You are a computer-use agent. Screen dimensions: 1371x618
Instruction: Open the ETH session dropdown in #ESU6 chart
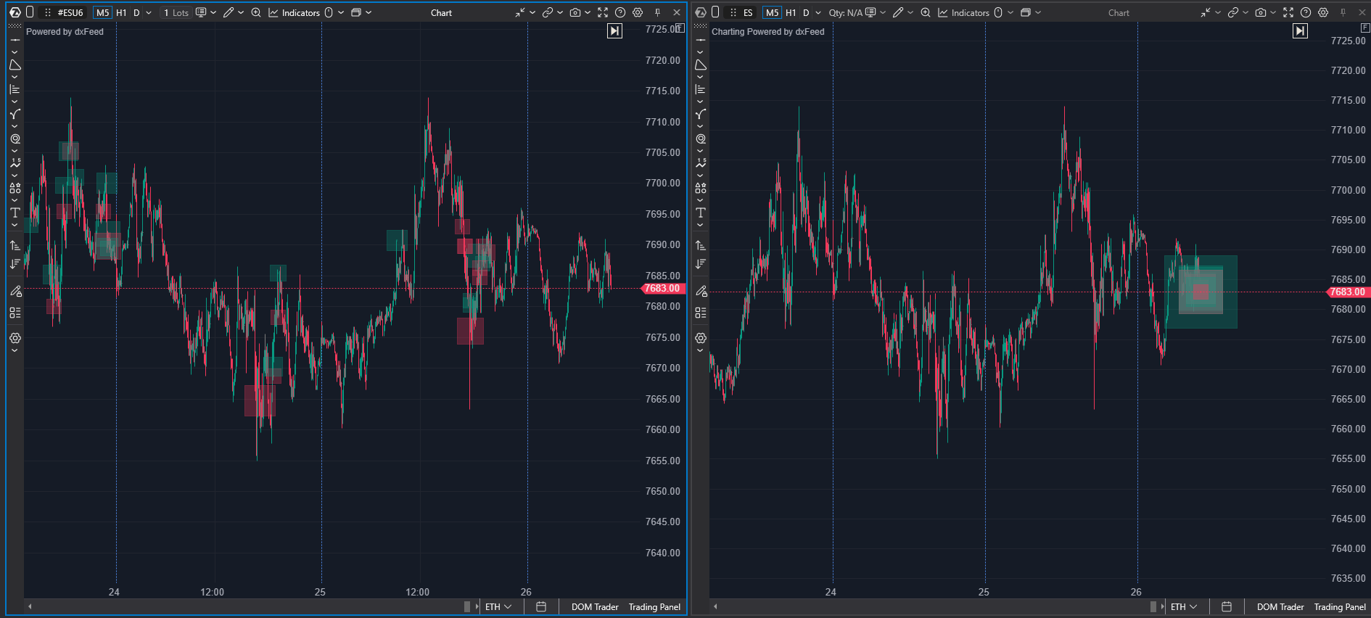[x=498, y=606]
